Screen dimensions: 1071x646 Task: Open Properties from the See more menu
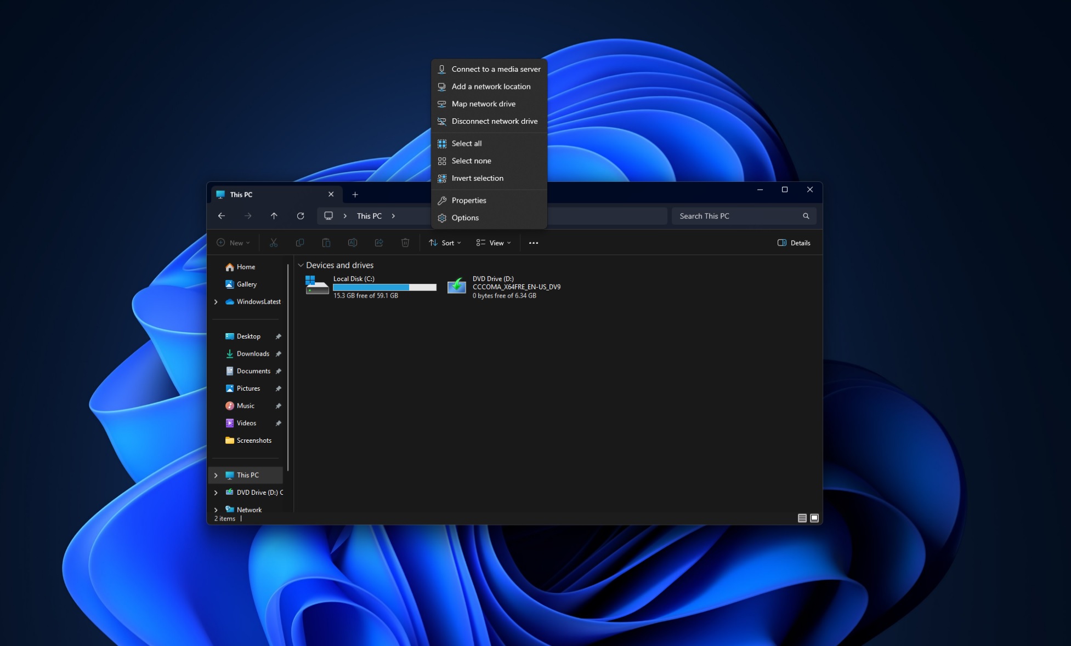(468, 200)
